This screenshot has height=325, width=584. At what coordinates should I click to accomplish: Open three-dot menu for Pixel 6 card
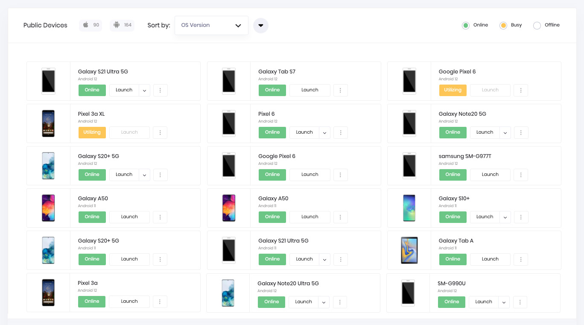pyautogui.click(x=340, y=132)
